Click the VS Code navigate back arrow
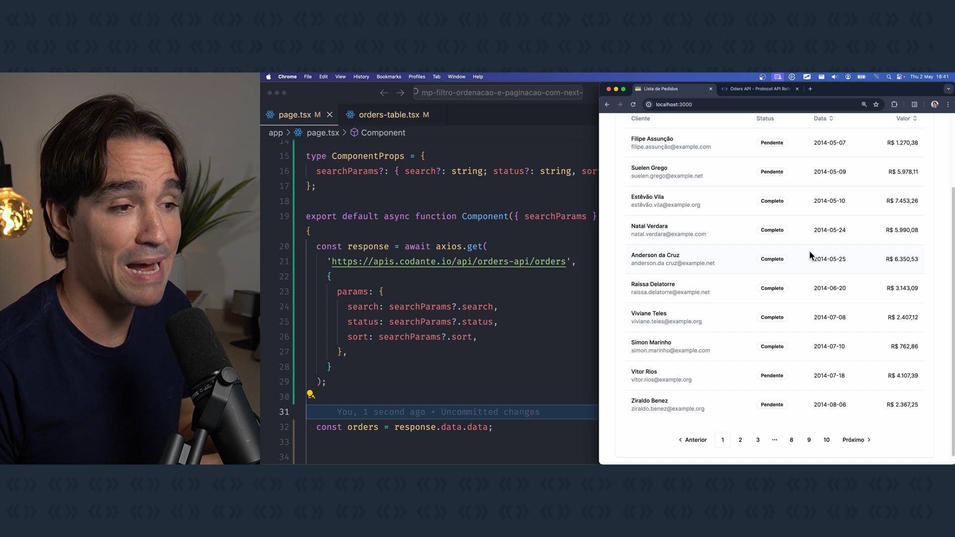955x537 pixels. [383, 93]
